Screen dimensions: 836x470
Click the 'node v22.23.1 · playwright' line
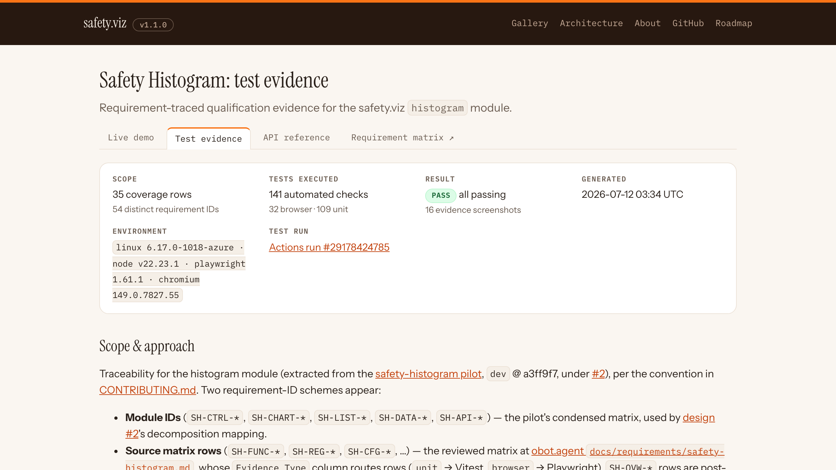179,264
